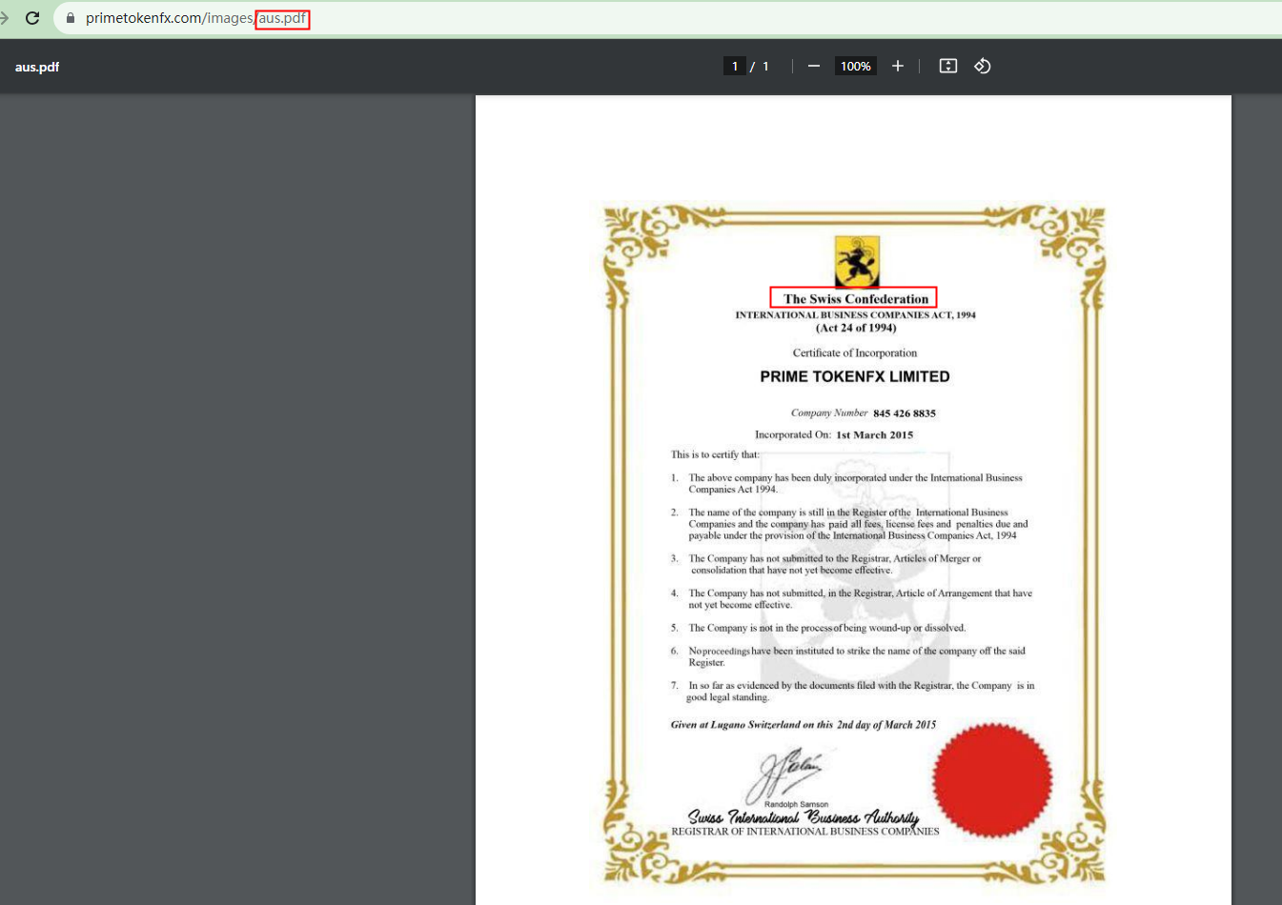Click the aus.pdf document title
Screen dimensions: 1282x905
click(37, 67)
